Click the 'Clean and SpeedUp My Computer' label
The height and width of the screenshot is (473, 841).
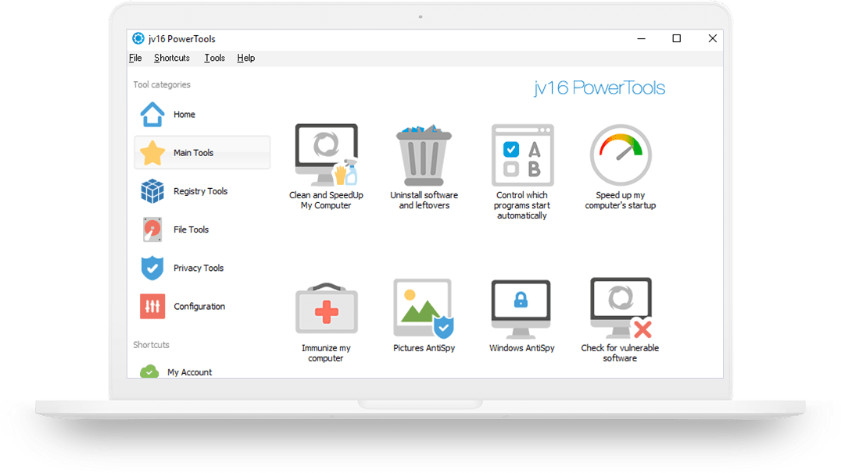(x=326, y=201)
